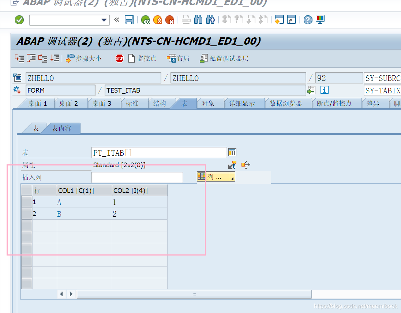Viewport: 401px width, 313px height.
Task: Switch to the 详细显示 tab
Action: pyautogui.click(x=242, y=103)
